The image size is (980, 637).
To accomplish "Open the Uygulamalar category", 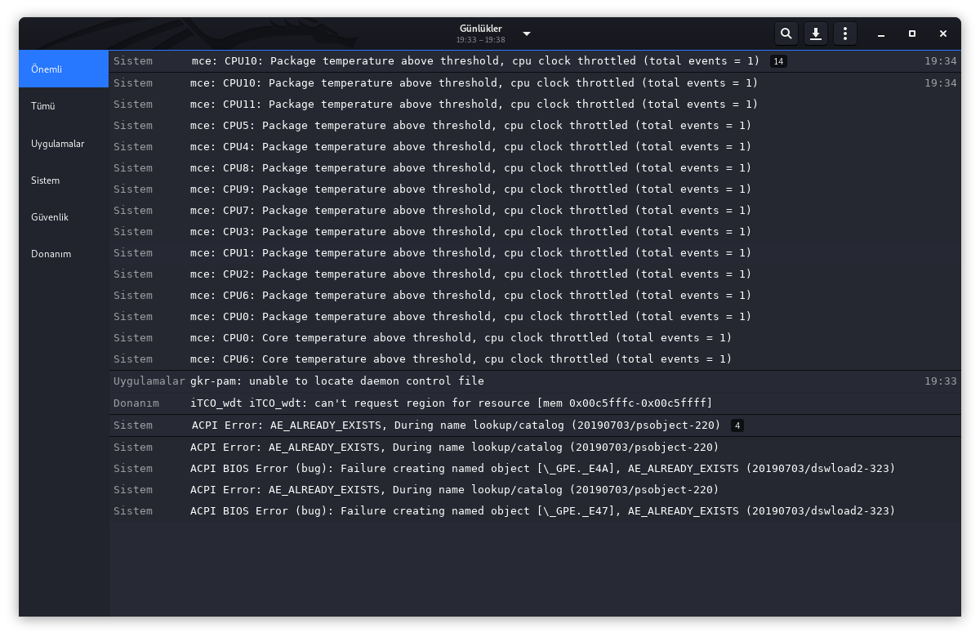I will tap(64, 144).
